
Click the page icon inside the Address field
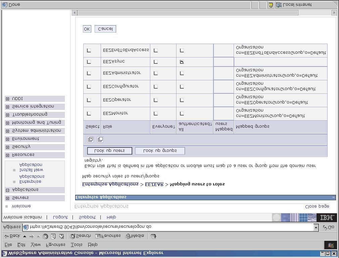(x=26, y=227)
